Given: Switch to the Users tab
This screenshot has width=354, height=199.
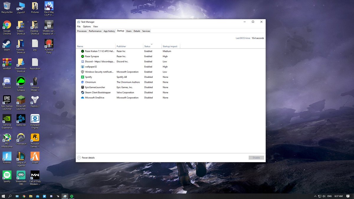Looking at the screenshot, I should point(129,31).
